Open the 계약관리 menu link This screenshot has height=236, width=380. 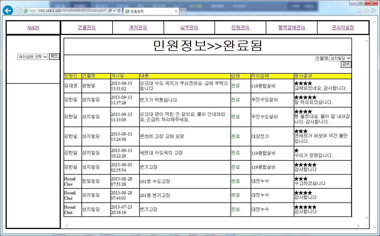(138, 27)
